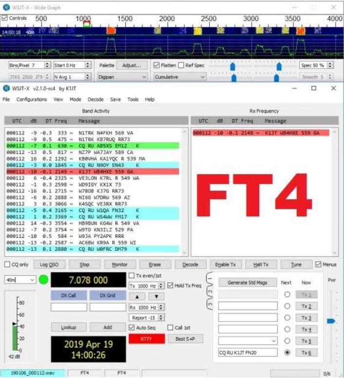This screenshot has height=378, width=344.
Task: Click the Pwr slider handle
Action: tap(331, 321)
